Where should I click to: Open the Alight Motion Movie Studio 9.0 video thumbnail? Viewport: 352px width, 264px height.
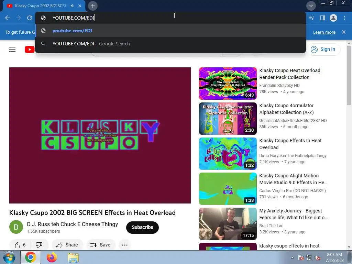228,189
